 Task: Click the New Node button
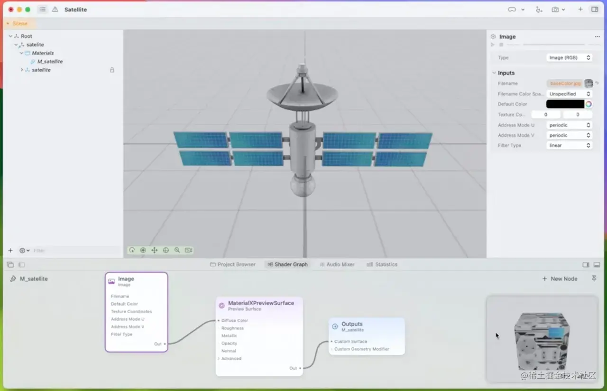pyautogui.click(x=560, y=279)
